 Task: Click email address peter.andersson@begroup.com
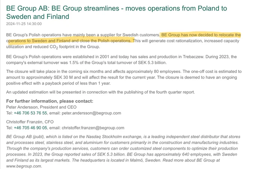point(91,113)
